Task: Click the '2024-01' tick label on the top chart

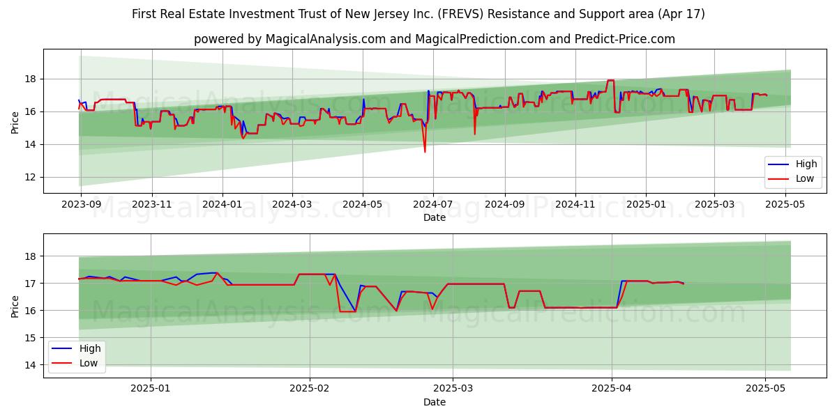Action: click(223, 206)
